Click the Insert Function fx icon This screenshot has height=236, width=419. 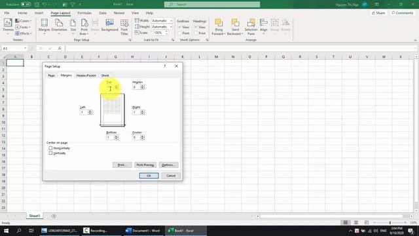[x=60, y=49]
